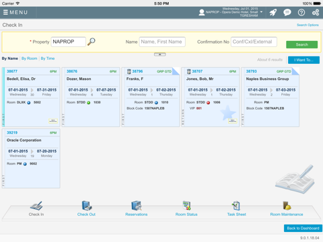Click the rocket quick launch icon

coord(273,12)
